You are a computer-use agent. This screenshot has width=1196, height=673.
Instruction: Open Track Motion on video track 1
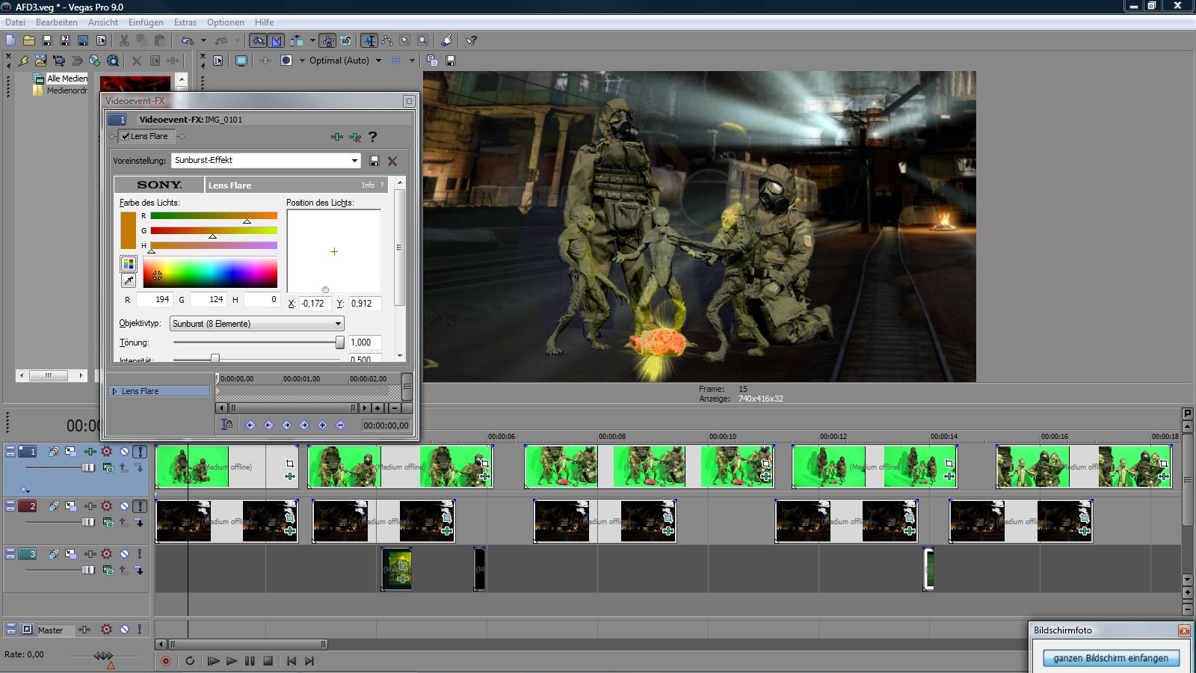[x=70, y=452]
